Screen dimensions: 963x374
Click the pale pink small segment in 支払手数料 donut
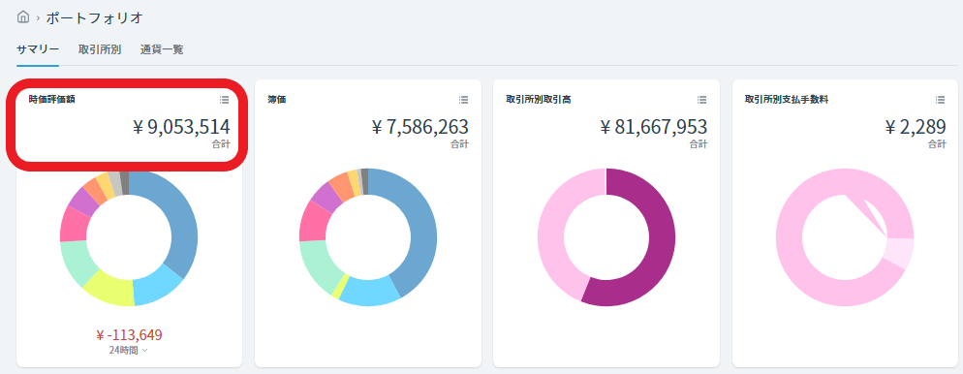(x=899, y=253)
